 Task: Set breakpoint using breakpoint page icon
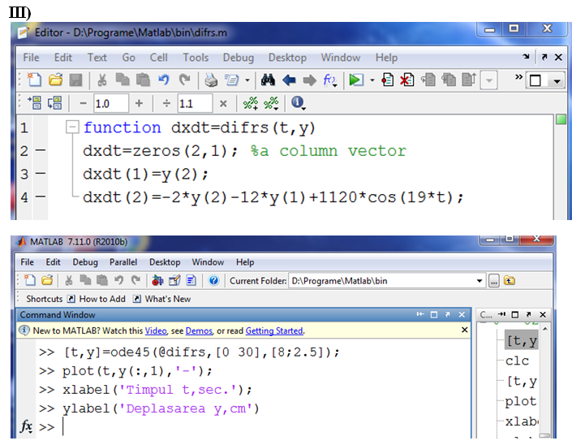point(387,80)
